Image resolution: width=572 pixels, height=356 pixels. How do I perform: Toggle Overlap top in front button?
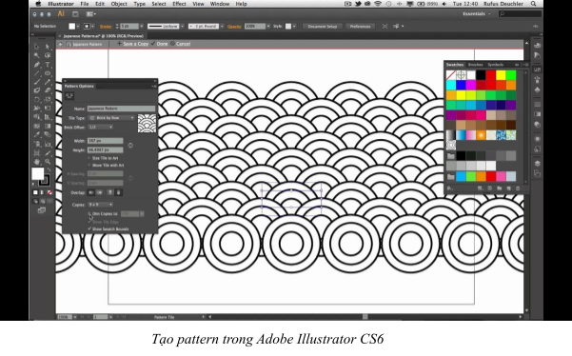(109, 192)
